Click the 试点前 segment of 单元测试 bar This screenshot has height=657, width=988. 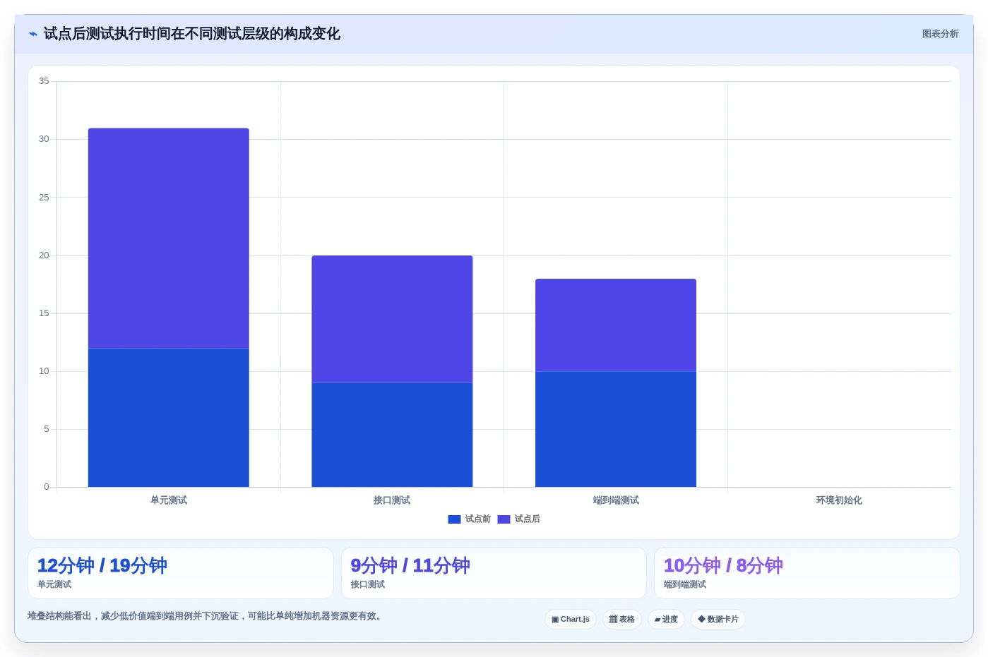click(x=169, y=418)
